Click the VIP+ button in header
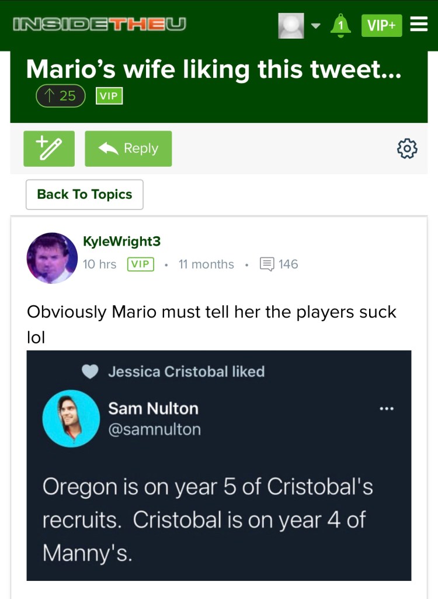The width and height of the screenshot is (438, 599). coord(381,25)
